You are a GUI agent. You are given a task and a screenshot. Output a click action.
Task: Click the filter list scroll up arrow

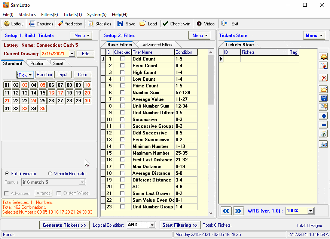[211, 52]
